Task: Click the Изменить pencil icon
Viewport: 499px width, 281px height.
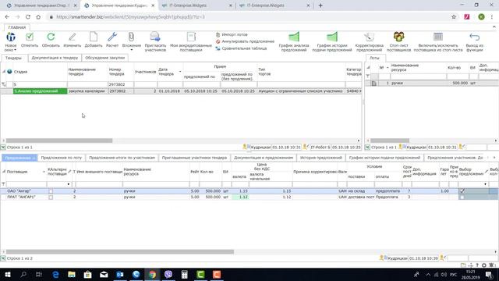Action: click(x=73, y=37)
